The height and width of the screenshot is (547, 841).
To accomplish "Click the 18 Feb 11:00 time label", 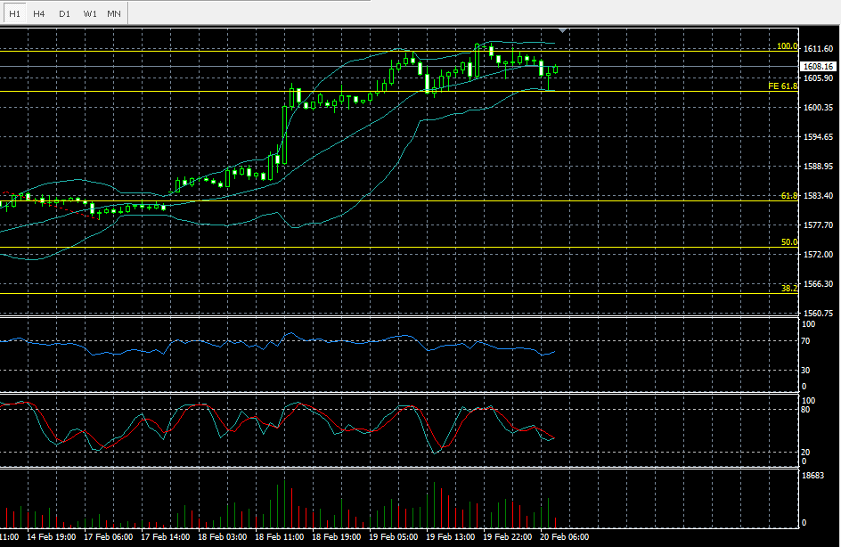I will point(279,537).
